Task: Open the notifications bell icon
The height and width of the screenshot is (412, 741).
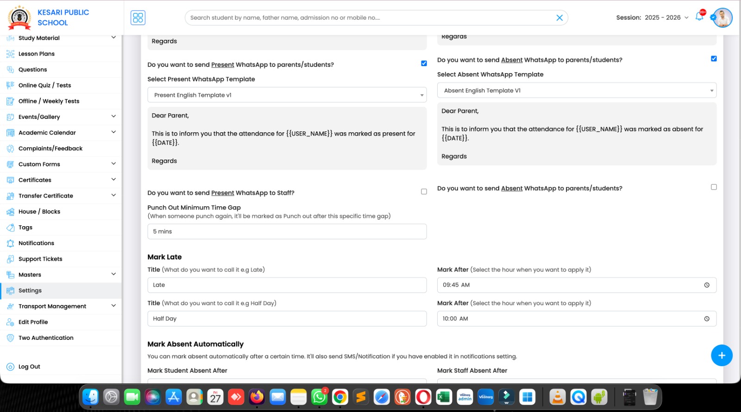Action: click(699, 18)
